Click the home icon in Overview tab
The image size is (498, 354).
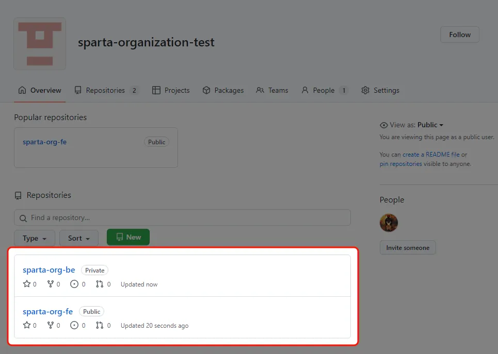[x=22, y=90]
